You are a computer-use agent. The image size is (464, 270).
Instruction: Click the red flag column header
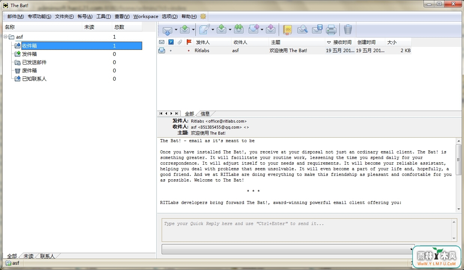coord(189,42)
